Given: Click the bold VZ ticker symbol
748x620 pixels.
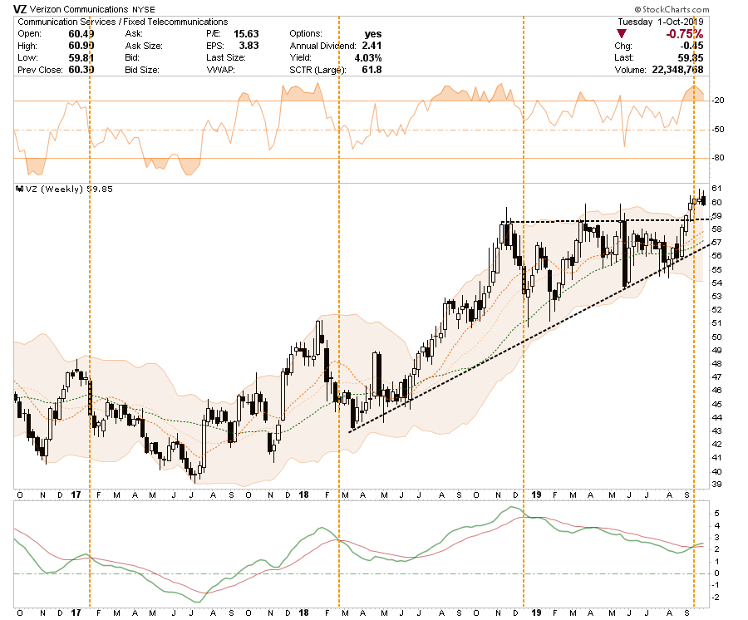Looking at the screenshot, I should click(x=20, y=9).
